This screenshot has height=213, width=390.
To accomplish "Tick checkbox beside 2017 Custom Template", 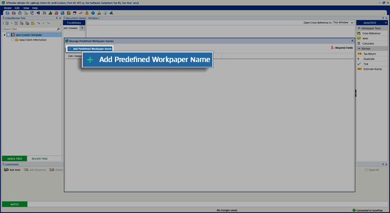I will tap(9, 35).
